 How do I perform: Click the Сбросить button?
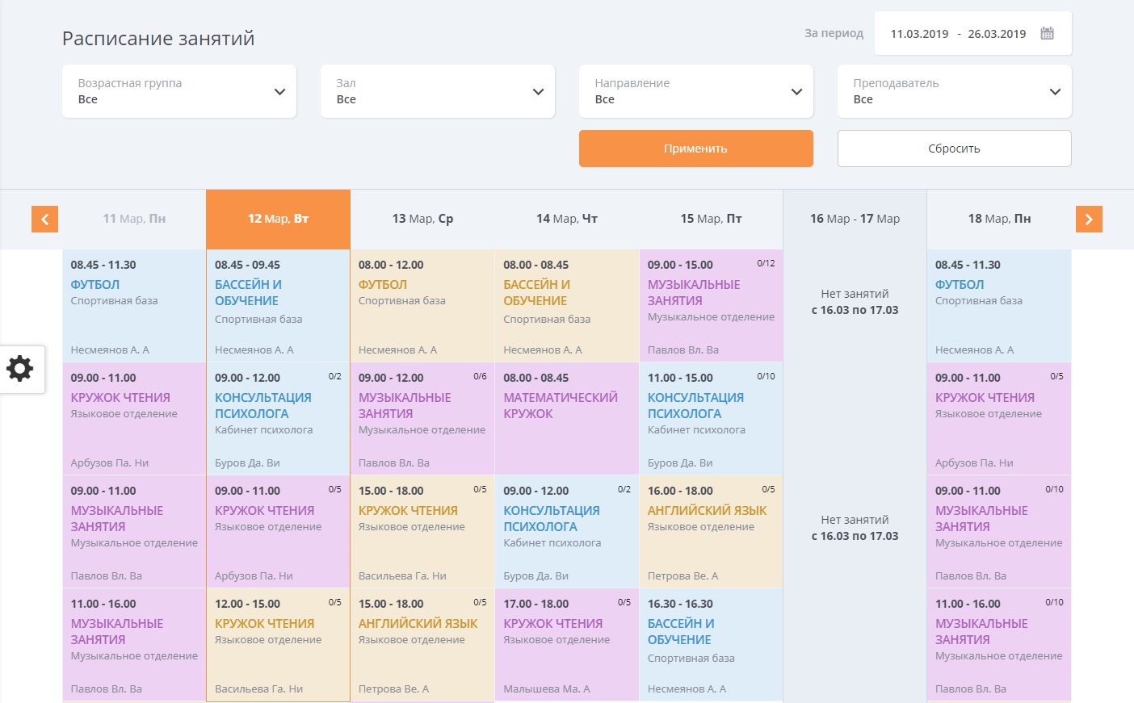(x=955, y=149)
